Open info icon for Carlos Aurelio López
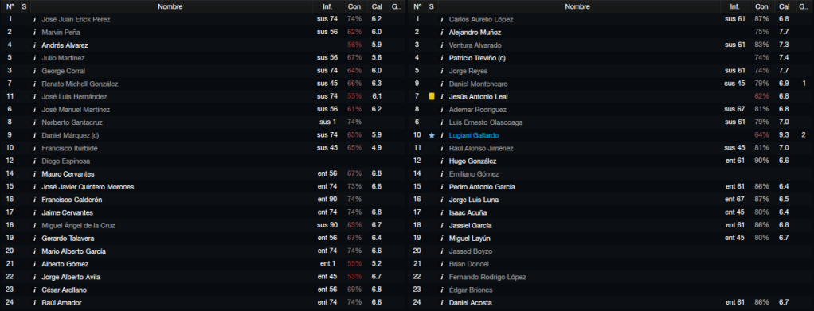The width and height of the screenshot is (814, 311). pos(442,19)
